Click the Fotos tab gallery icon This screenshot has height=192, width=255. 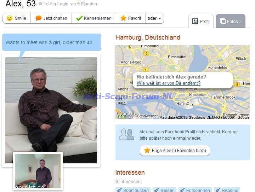[223, 21]
